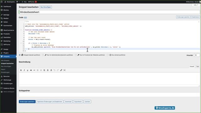201x113 pixels.
Task: Switch to the Text editor tab
Action: tap(198, 67)
